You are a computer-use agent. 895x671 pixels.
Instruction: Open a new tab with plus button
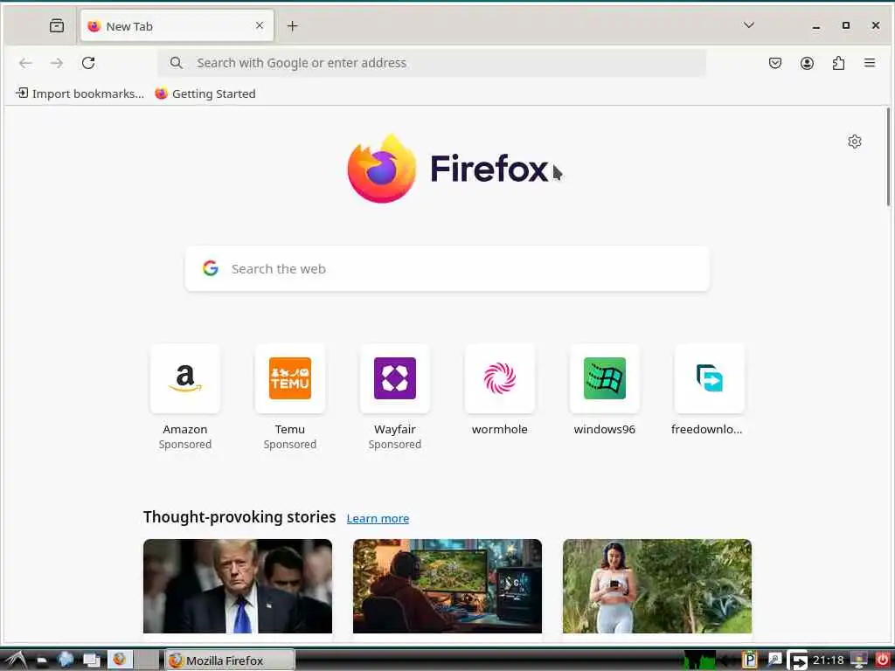pos(292,25)
